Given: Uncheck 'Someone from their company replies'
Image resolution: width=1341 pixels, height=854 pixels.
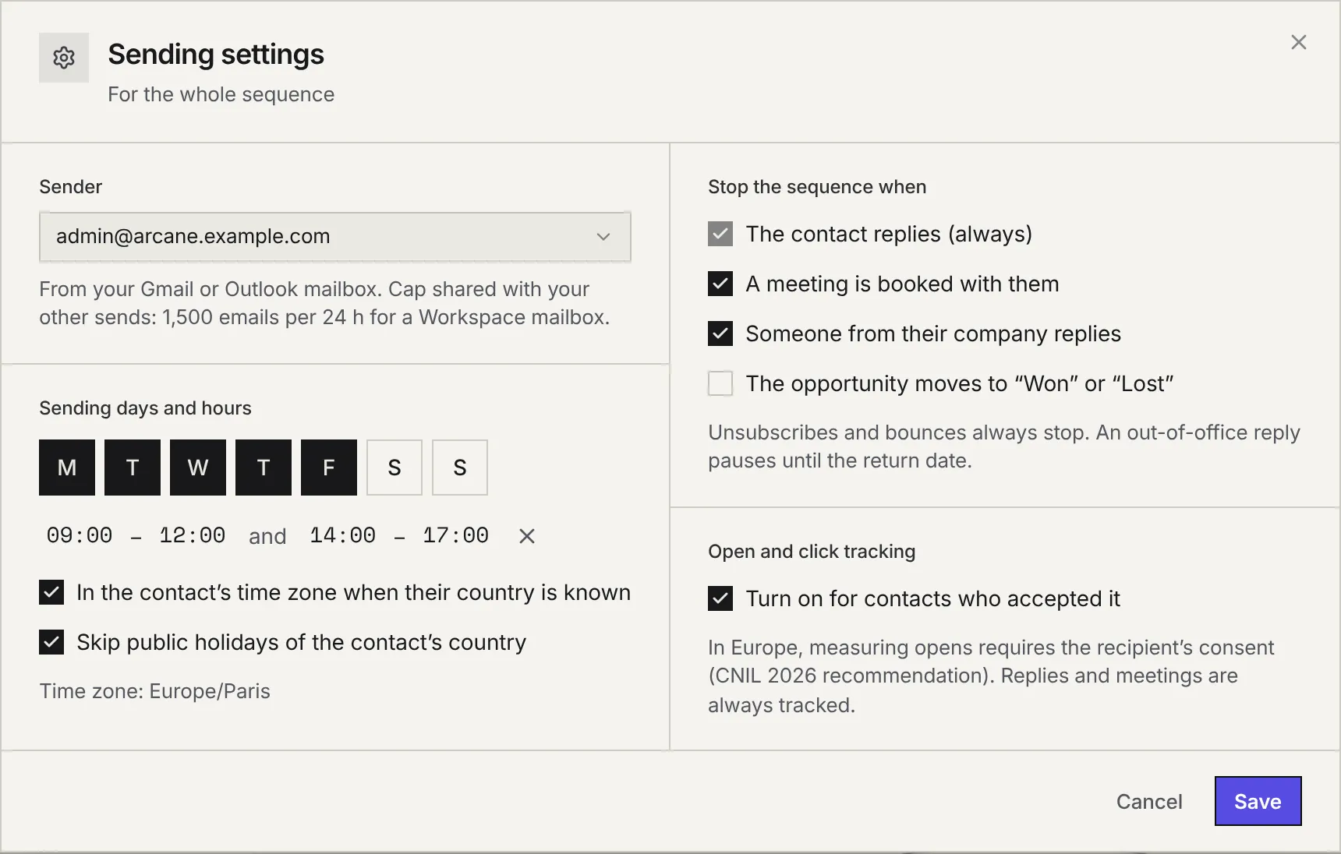Looking at the screenshot, I should (x=720, y=333).
